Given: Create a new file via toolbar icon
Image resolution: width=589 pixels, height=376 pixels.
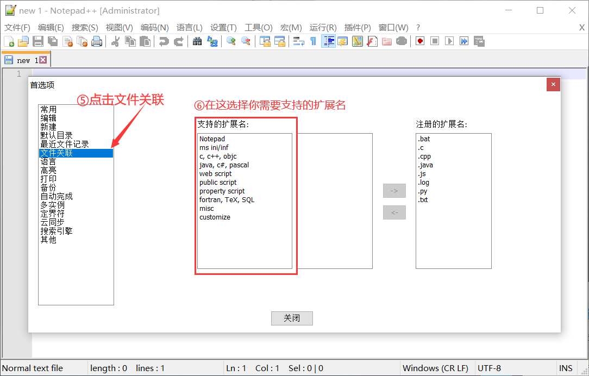Looking at the screenshot, I should click(x=9, y=41).
